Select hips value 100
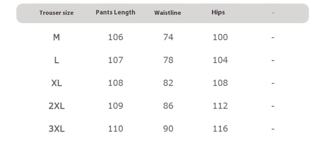This screenshot has height=142, width=324. 220,37
